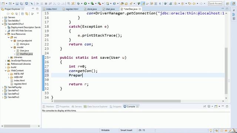Click the Pin Console icon
Image resolution: width=237 pixels, height=133 pixels.
click(204, 106)
